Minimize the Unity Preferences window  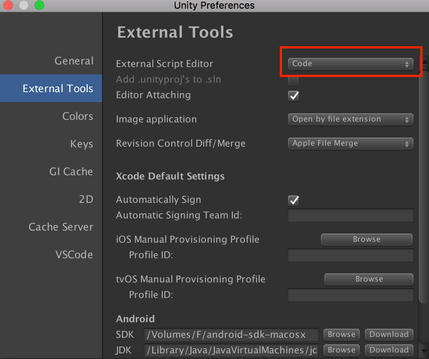pyautogui.click(x=24, y=5)
